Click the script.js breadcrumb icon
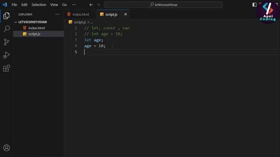 click(x=70, y=22)
